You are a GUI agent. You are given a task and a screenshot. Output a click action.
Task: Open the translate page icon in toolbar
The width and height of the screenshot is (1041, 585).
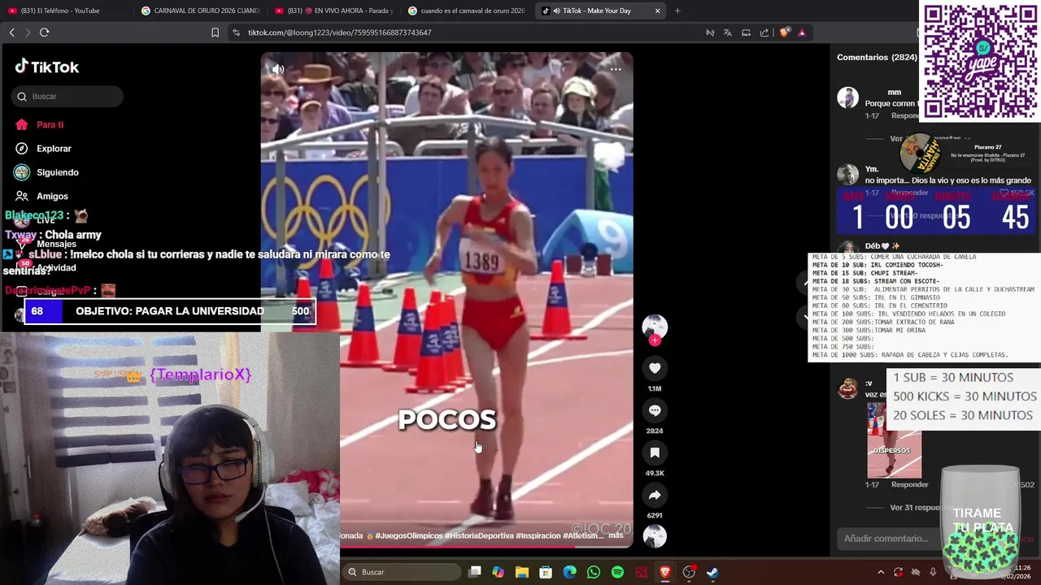pos(728,32)
